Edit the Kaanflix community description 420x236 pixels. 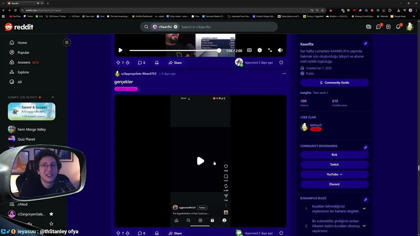[366, 44]
